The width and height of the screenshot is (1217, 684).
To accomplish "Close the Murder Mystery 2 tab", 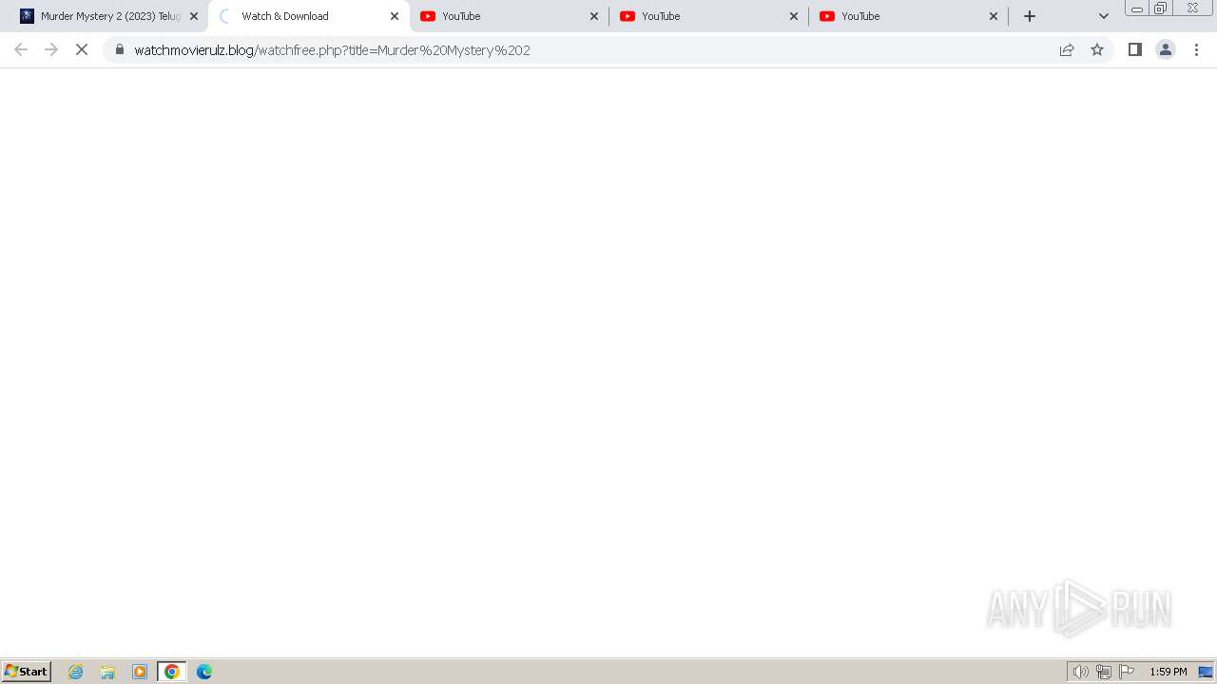I will point(194,16).
